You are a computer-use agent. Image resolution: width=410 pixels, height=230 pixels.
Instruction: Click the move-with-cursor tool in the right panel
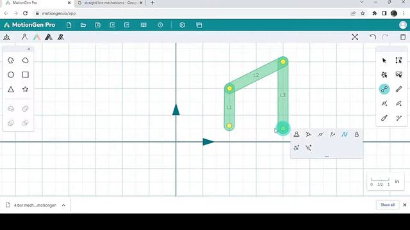384,75
